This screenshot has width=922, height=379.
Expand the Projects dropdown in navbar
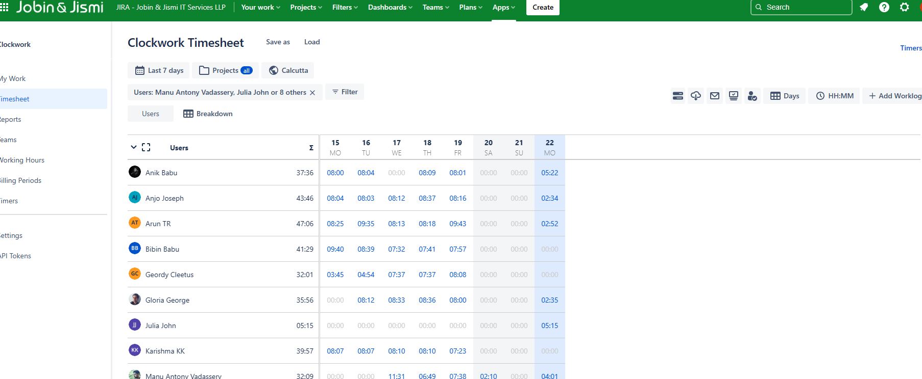pos(306,7)
